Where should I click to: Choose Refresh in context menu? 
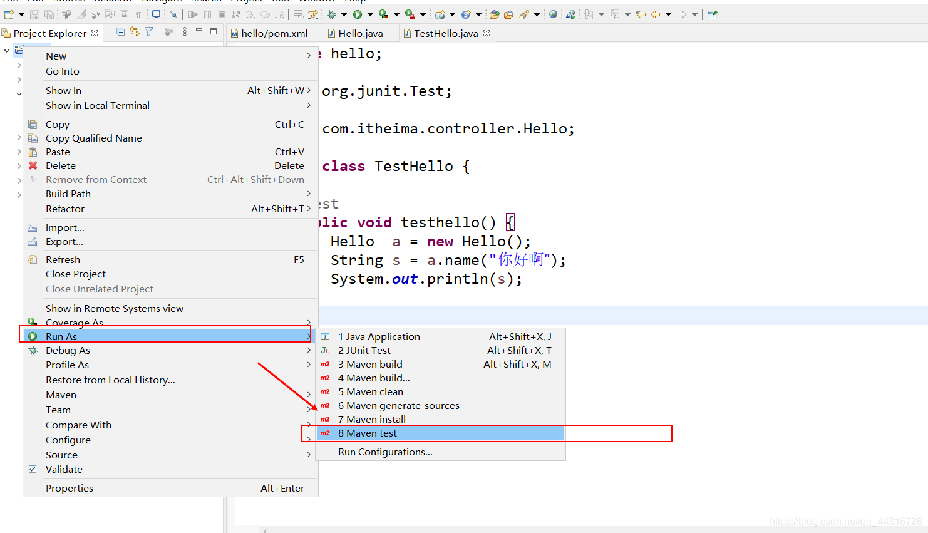point(170,259)
